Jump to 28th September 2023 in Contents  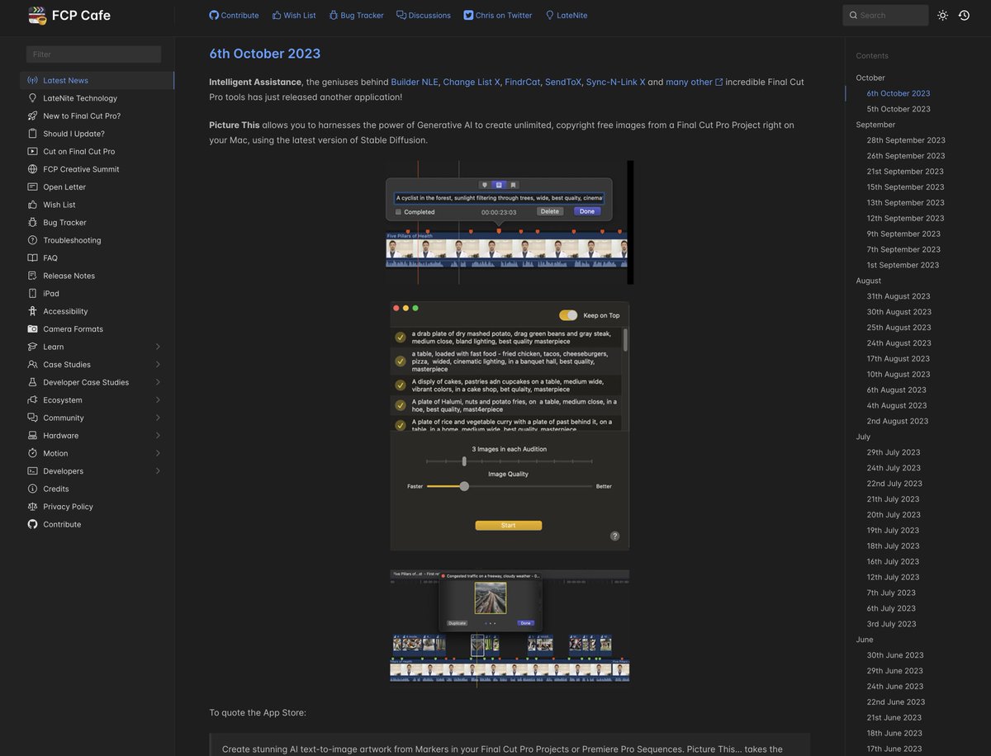pyautogui.click(x=906, y=140)
